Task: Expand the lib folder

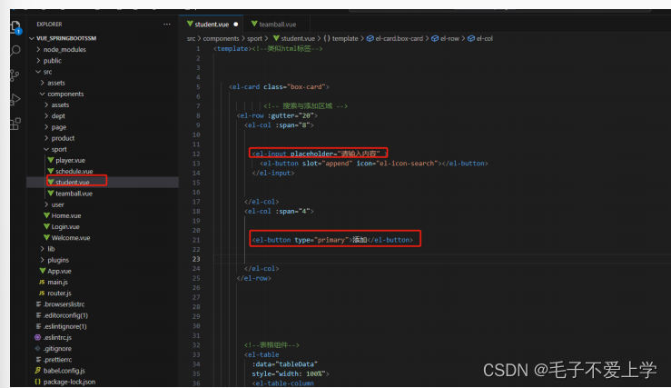Action: tap(42, 249)
